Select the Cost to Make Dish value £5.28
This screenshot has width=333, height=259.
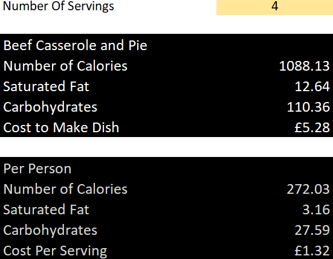coord(312,127)
